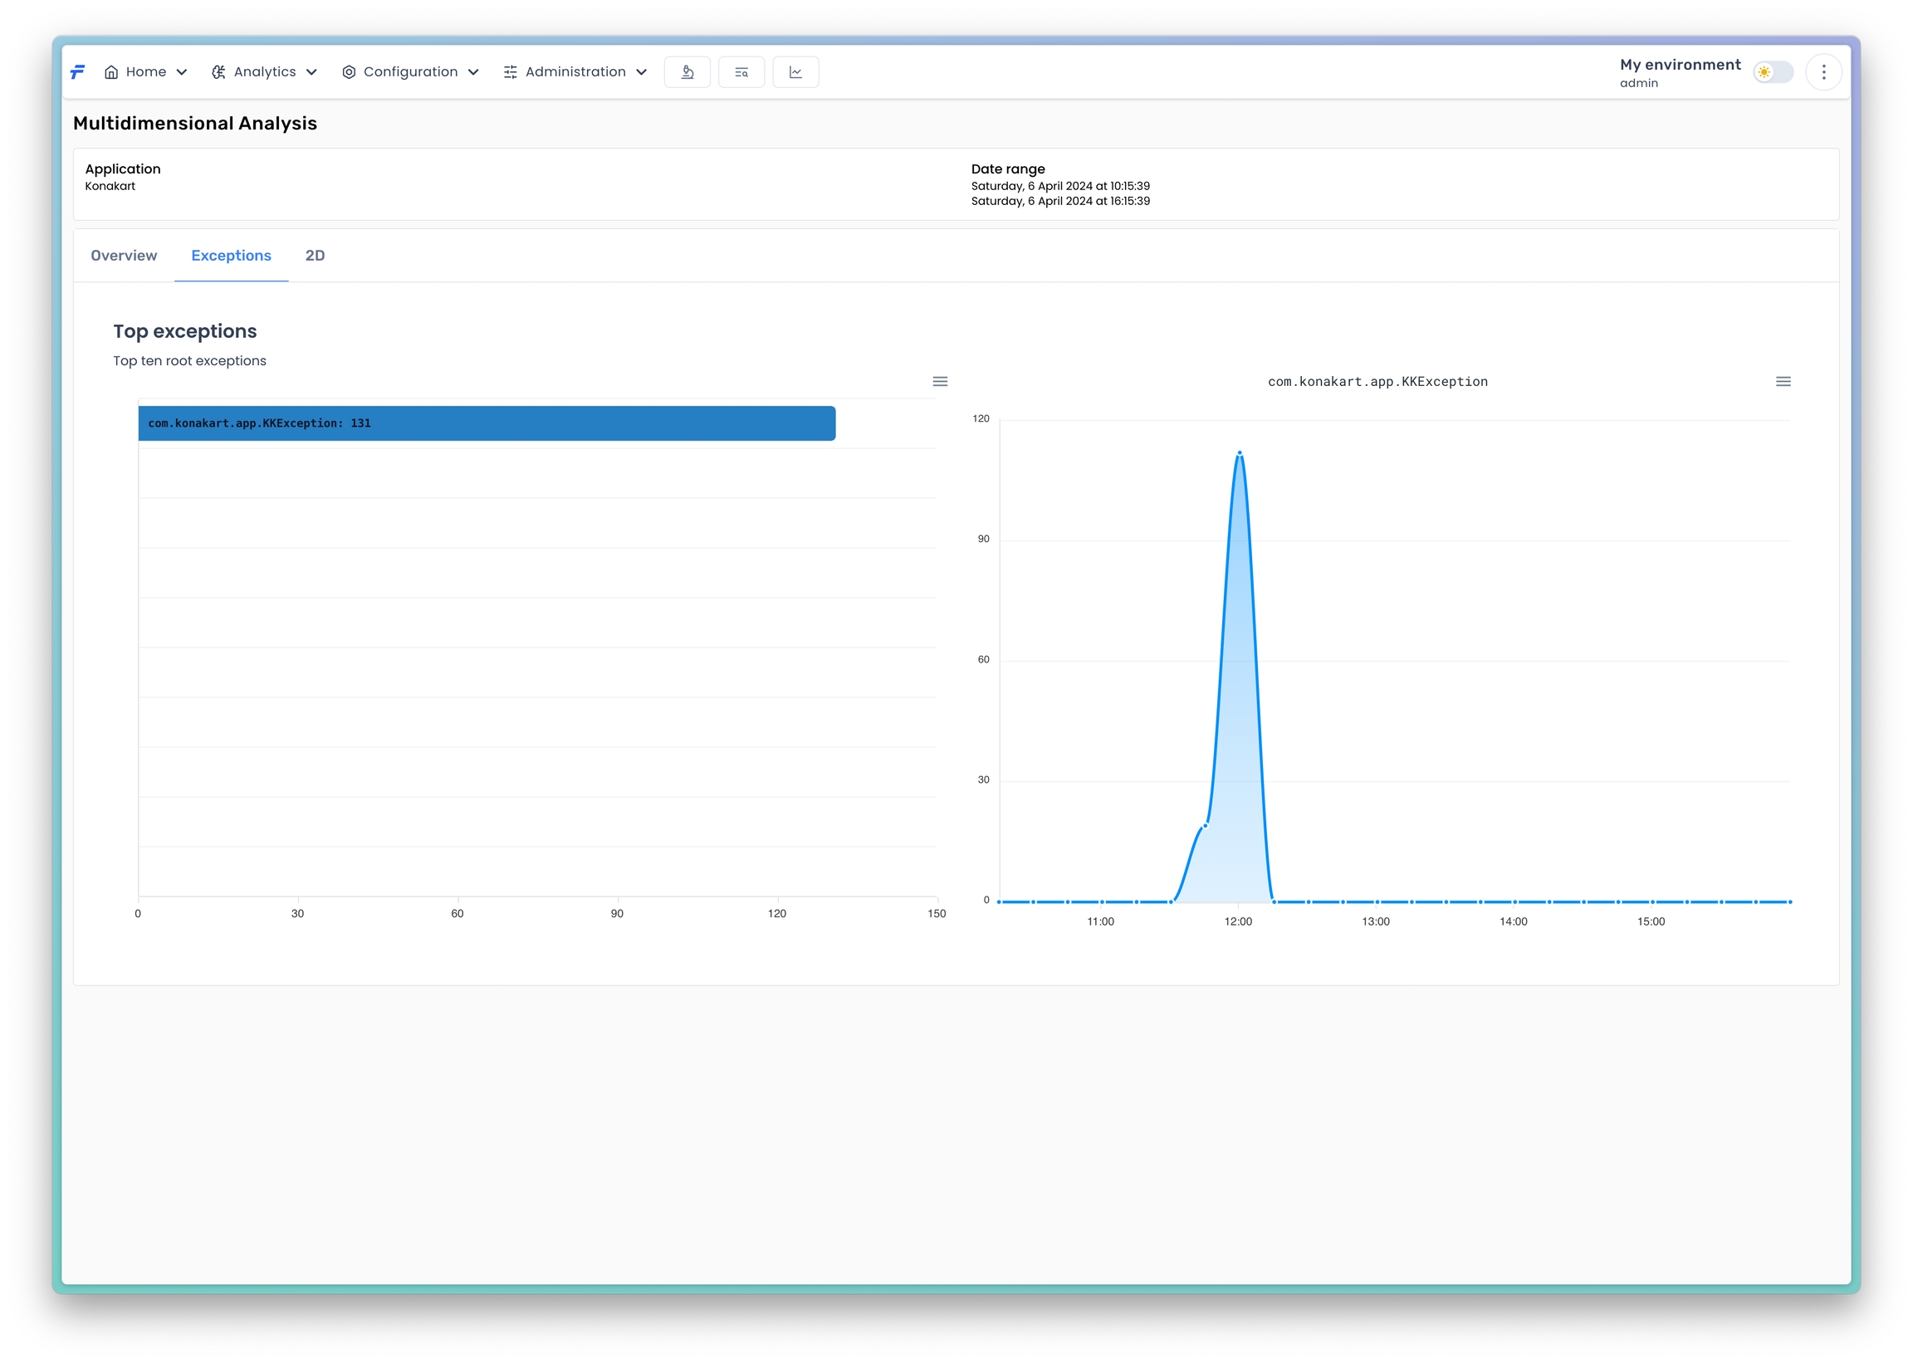Click the line chart toolbar icon
The image size is (1913, 1363).
[795, 72]
